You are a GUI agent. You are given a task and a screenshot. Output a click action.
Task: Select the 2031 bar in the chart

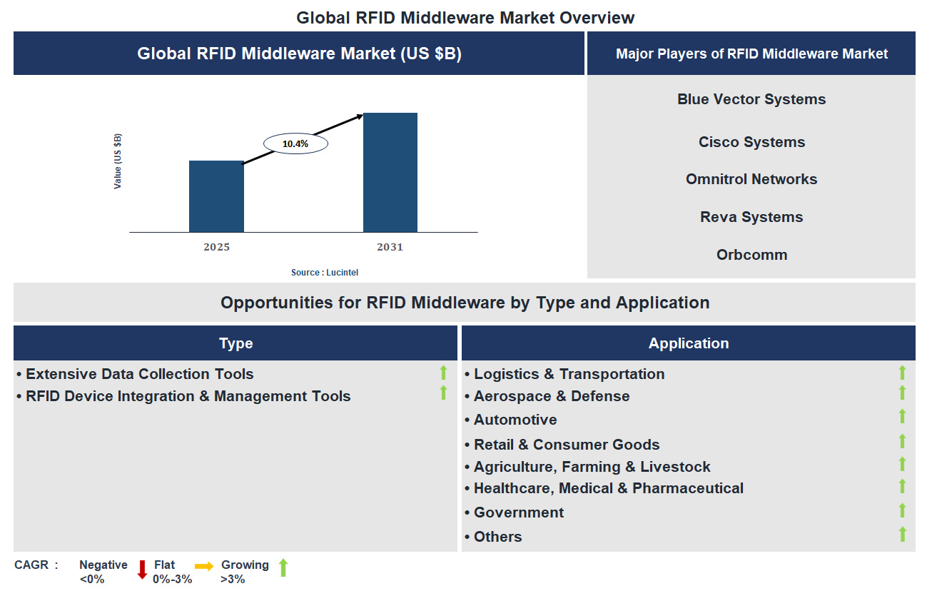(x=390, y=171)
